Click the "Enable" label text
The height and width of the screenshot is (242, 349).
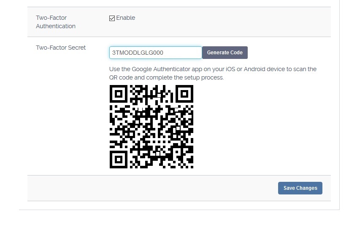125,18
